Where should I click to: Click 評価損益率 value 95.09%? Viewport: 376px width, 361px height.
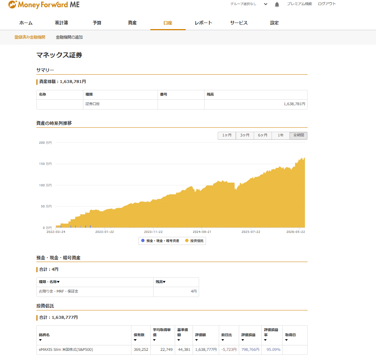click(273, 349)
